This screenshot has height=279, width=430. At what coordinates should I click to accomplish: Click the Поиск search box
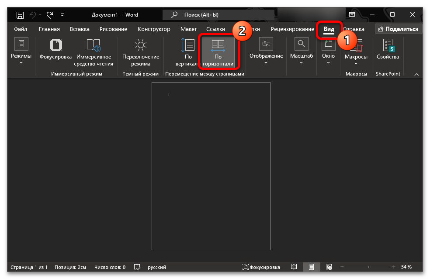click(218, 15)
